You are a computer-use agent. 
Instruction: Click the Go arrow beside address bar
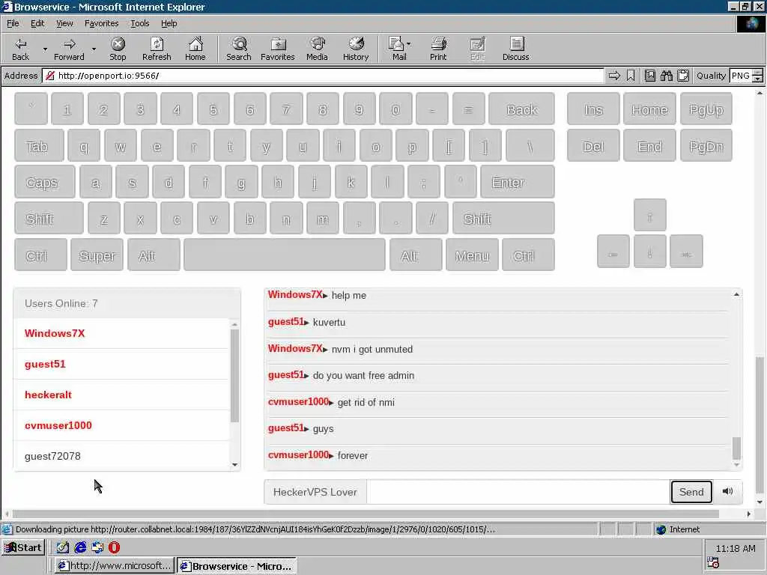pos(614,76)
